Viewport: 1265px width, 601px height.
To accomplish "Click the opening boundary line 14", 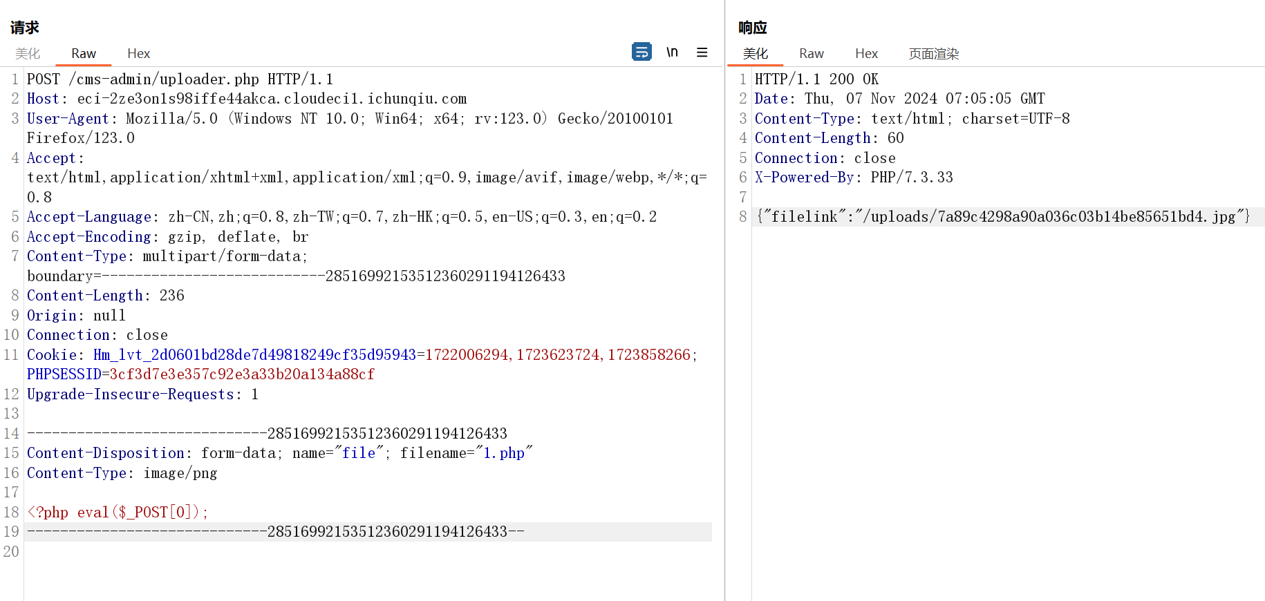I will click(267, 433).
